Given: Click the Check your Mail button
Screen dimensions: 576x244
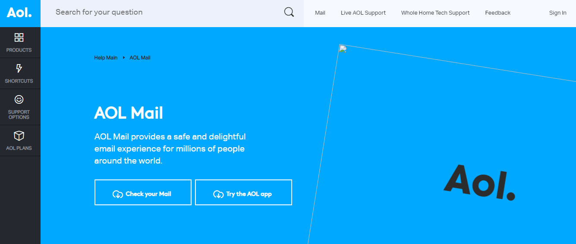Looking at the screenshot, I should 143,192.
